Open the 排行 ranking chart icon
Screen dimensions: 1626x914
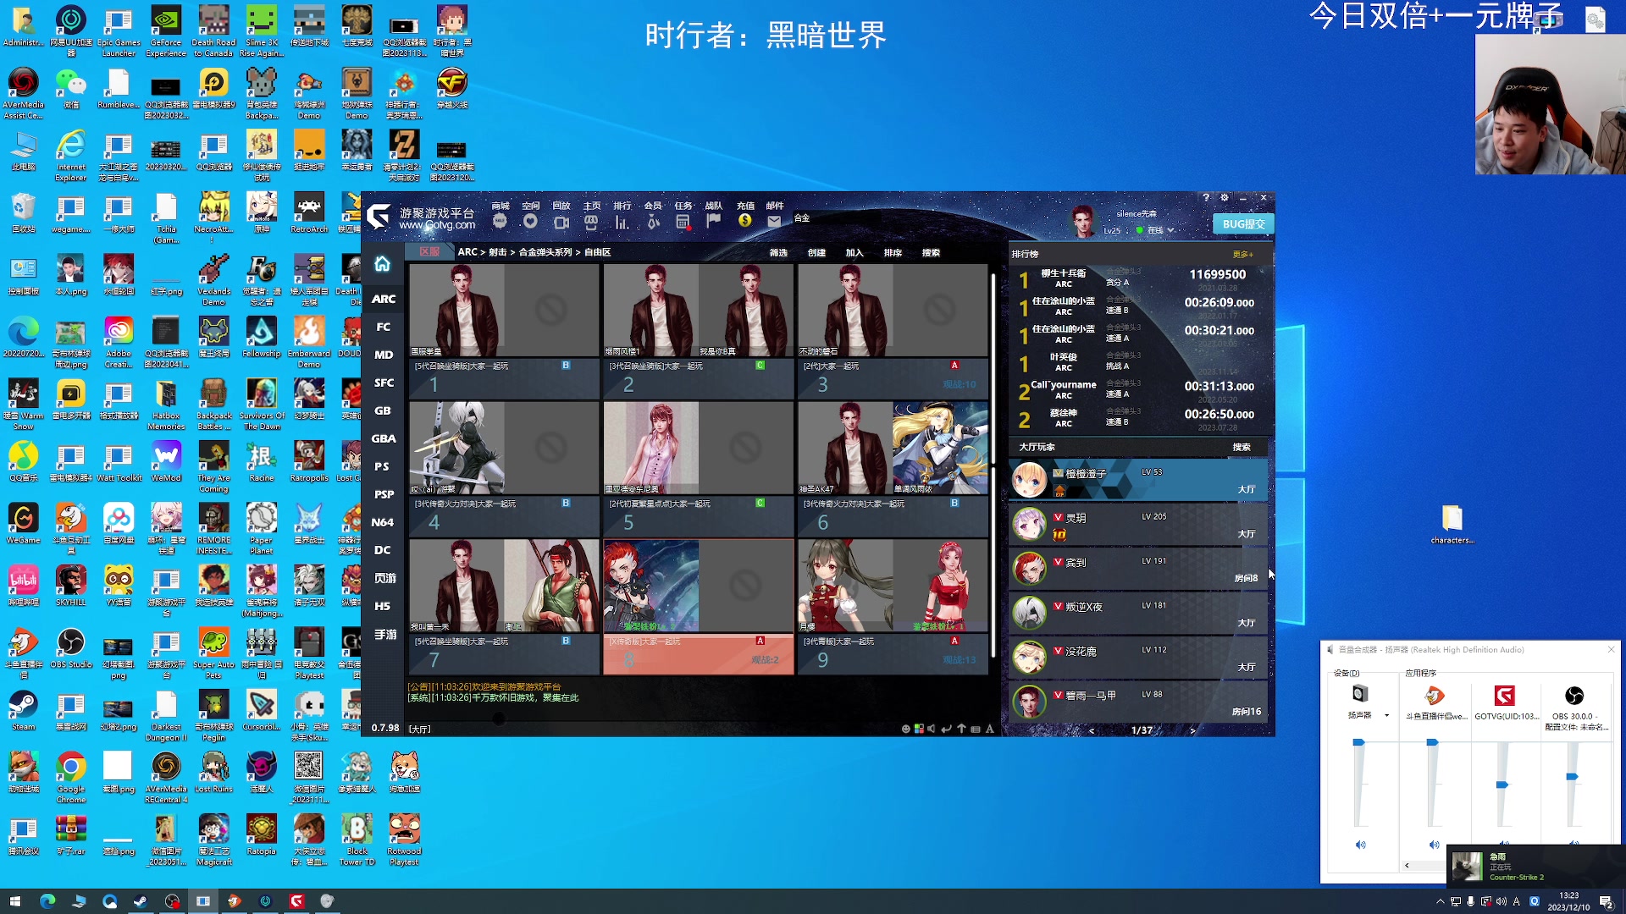(622, 222)
